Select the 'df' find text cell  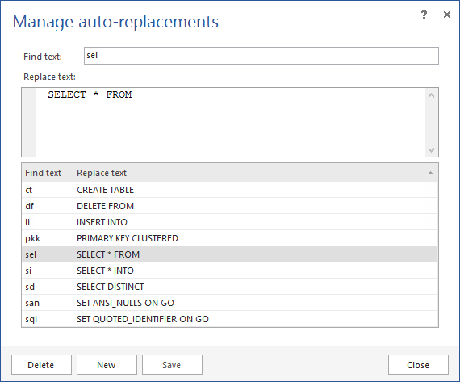[x=48, y=206]
